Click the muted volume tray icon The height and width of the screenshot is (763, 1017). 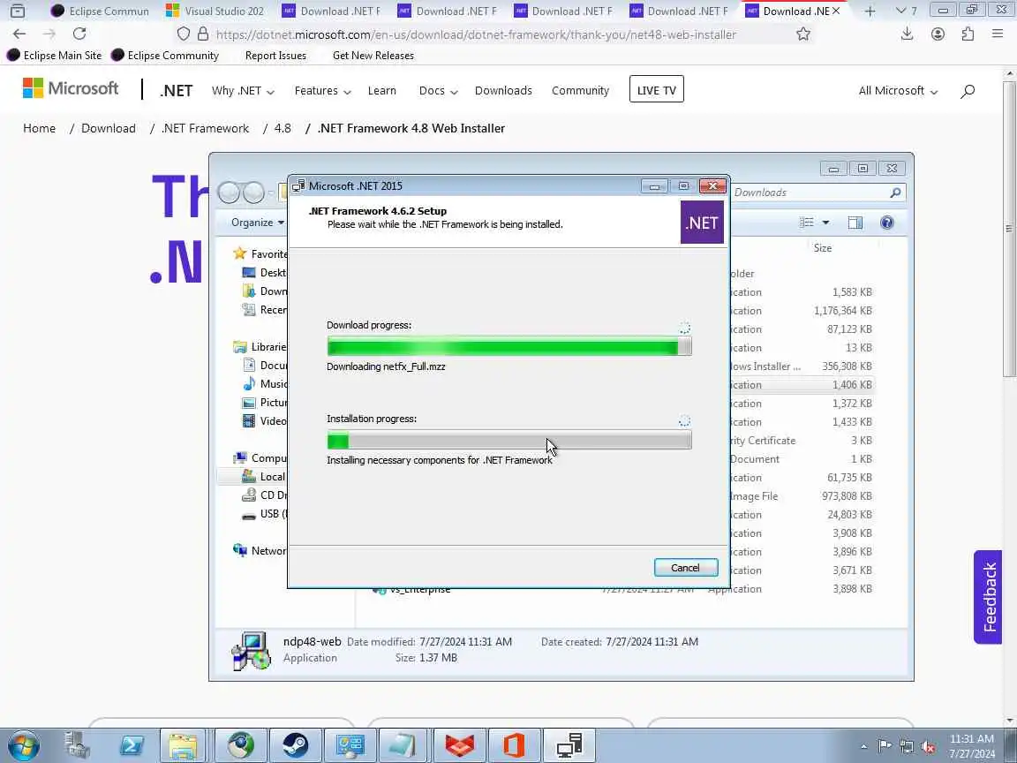(x=928, y=746)
